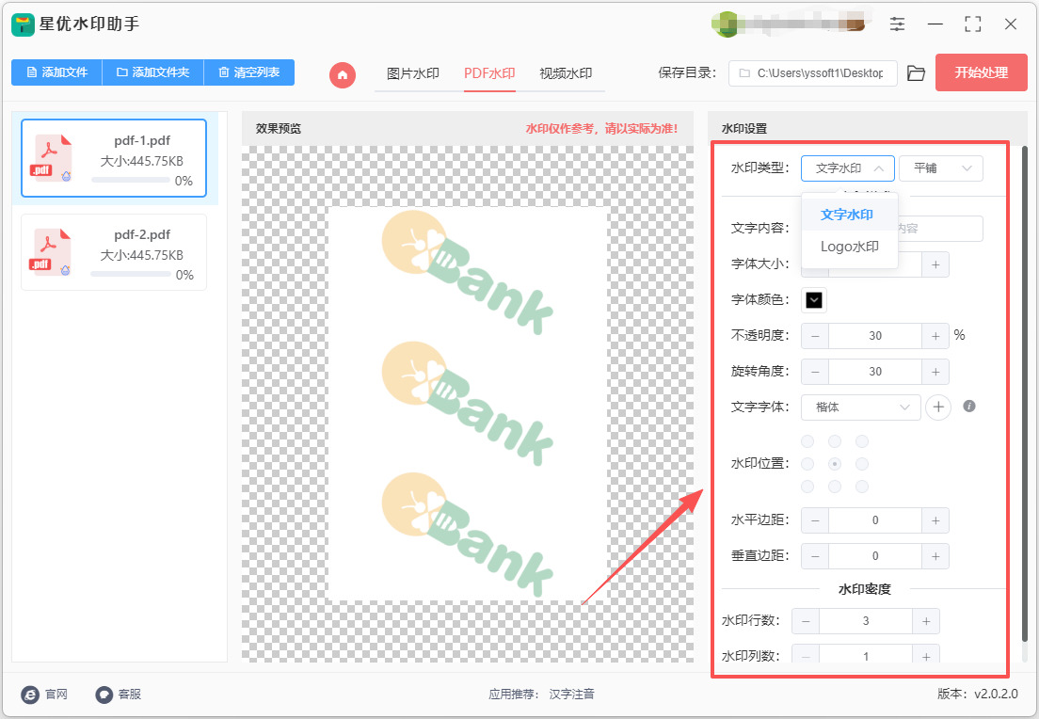The height and width of the screenshot is (719, 1039).
Task: Switch to 视频水印 tab
Action: tap(566, 73)
